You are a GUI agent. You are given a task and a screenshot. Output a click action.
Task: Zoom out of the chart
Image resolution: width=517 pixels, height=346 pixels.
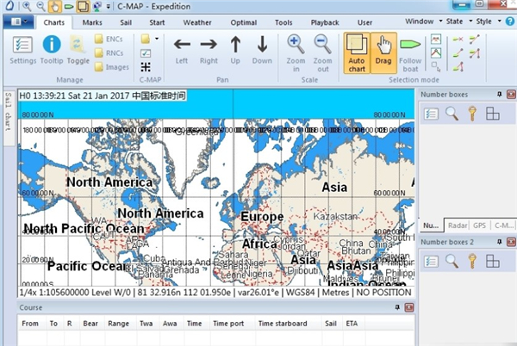click(x=322, y=51)
